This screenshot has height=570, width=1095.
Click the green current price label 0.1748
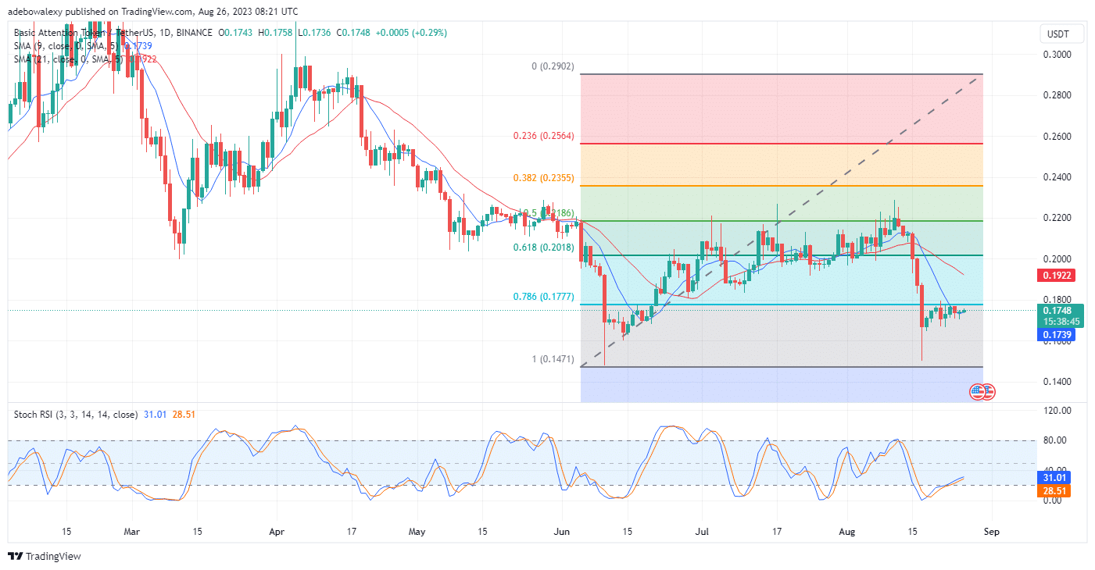1060,310
